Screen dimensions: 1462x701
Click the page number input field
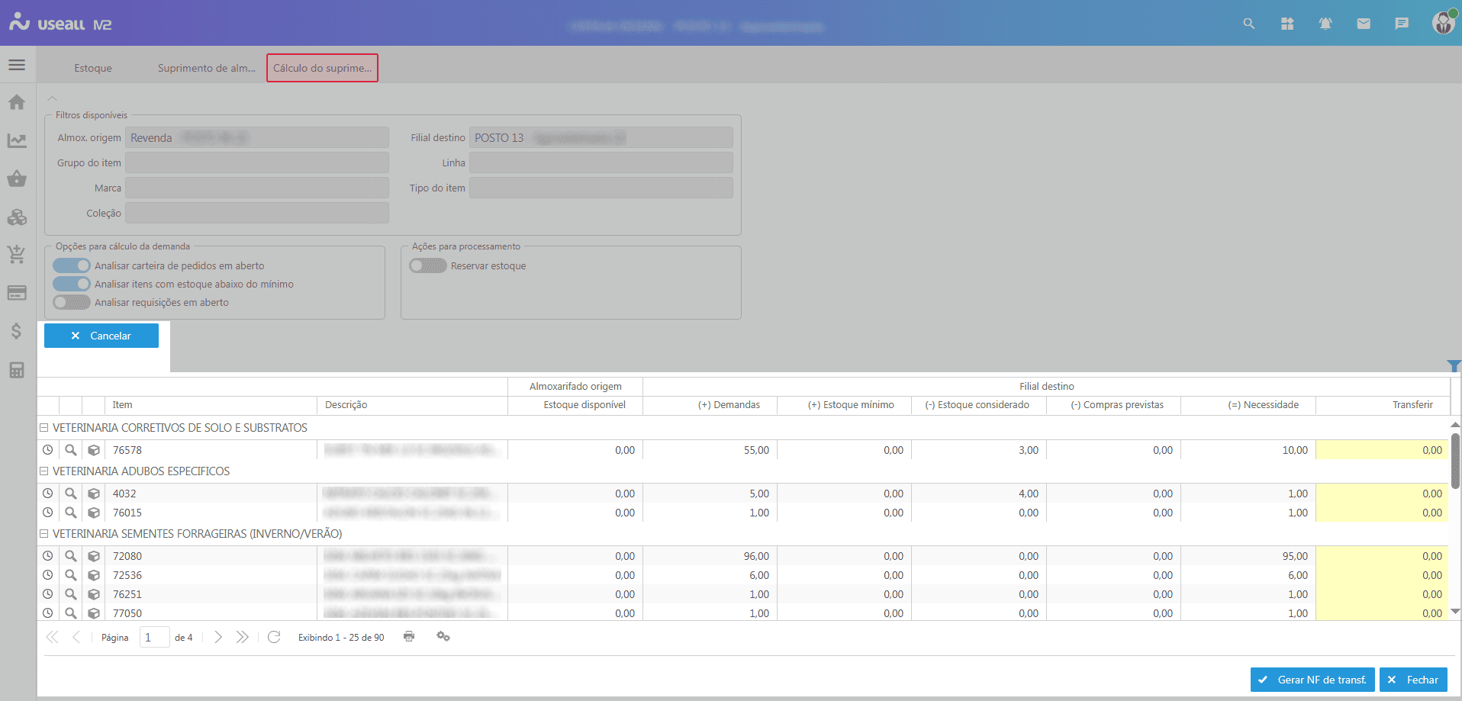pos(154,637)
